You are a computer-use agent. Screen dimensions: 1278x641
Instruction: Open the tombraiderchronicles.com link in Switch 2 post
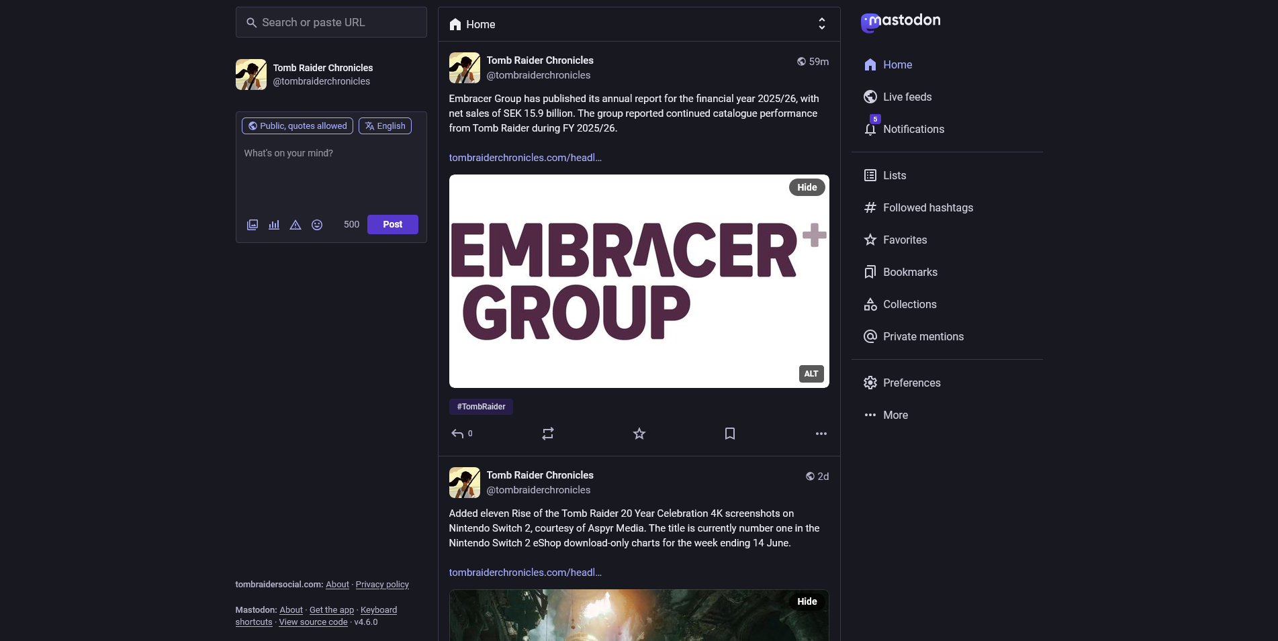tap(525, 573)
